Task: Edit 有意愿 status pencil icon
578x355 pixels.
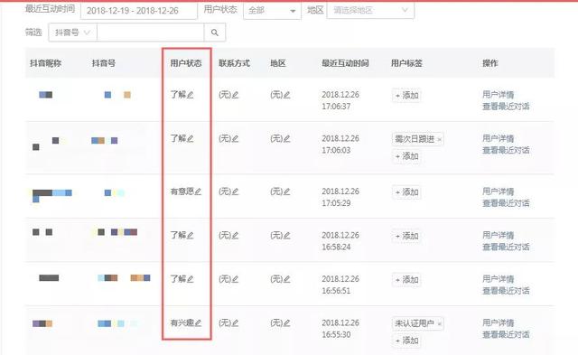Action: tap(198, 192)
